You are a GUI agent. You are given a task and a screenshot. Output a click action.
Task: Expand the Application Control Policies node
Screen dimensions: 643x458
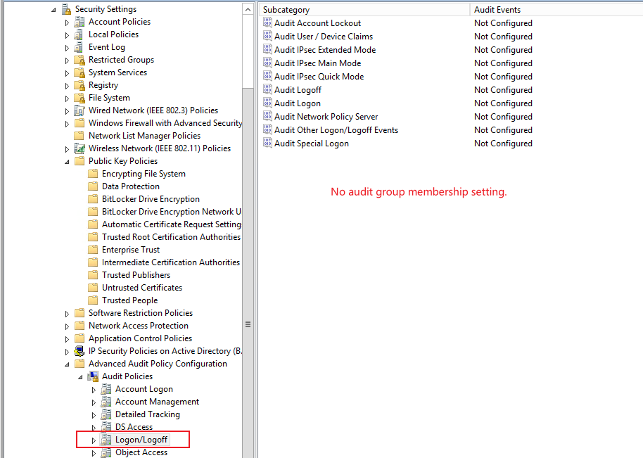coord(67,340)
